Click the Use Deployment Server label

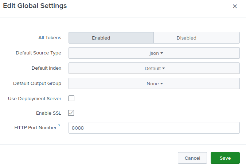(35, 98)
